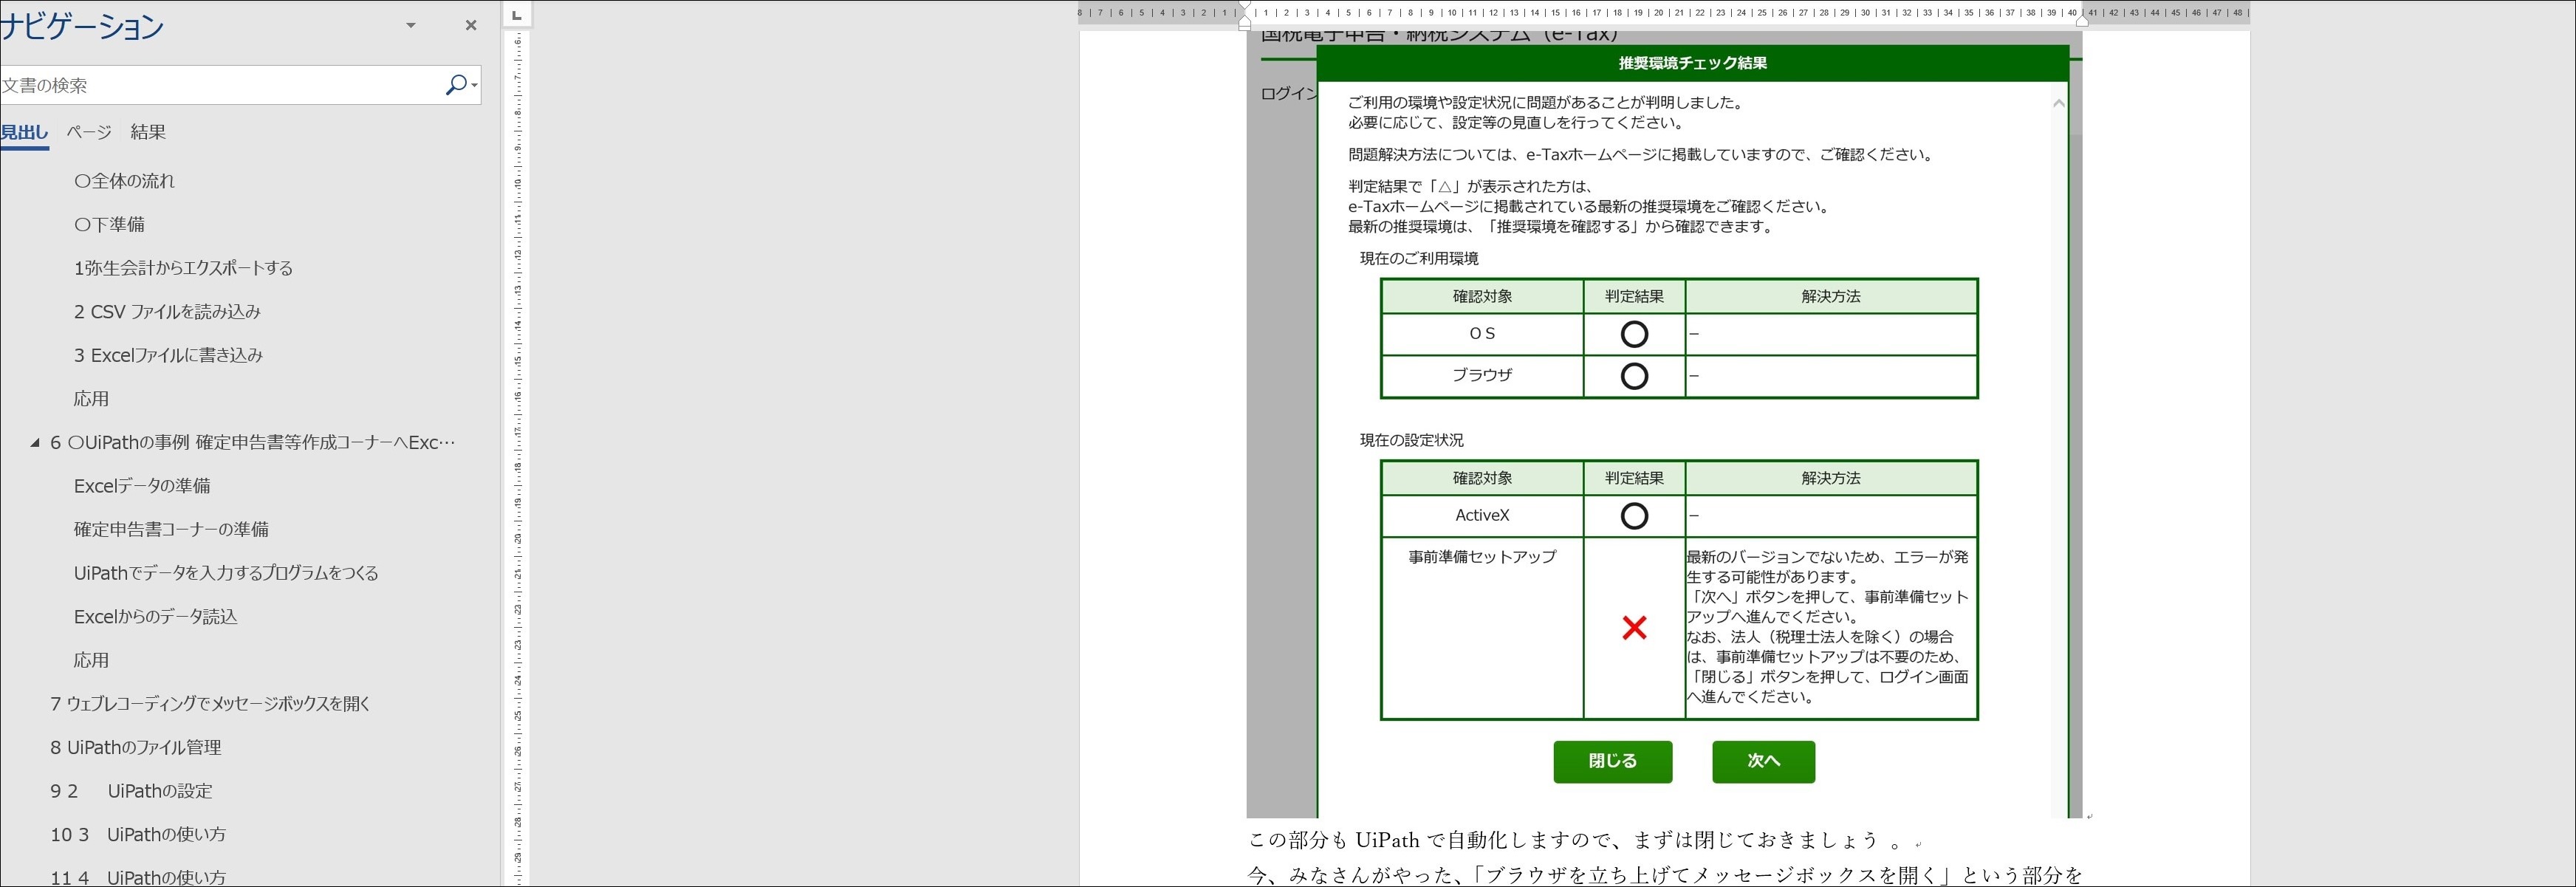Image resolution: width=2576 pixels, height=887 pixels.
Task: Go to heading UiPathでデータを入力するプログラムをつくる
Action: (x=226, y=573)
